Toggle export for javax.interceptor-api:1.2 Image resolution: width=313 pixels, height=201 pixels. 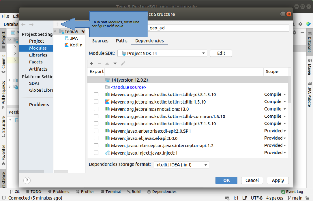[x=96, y=145]
